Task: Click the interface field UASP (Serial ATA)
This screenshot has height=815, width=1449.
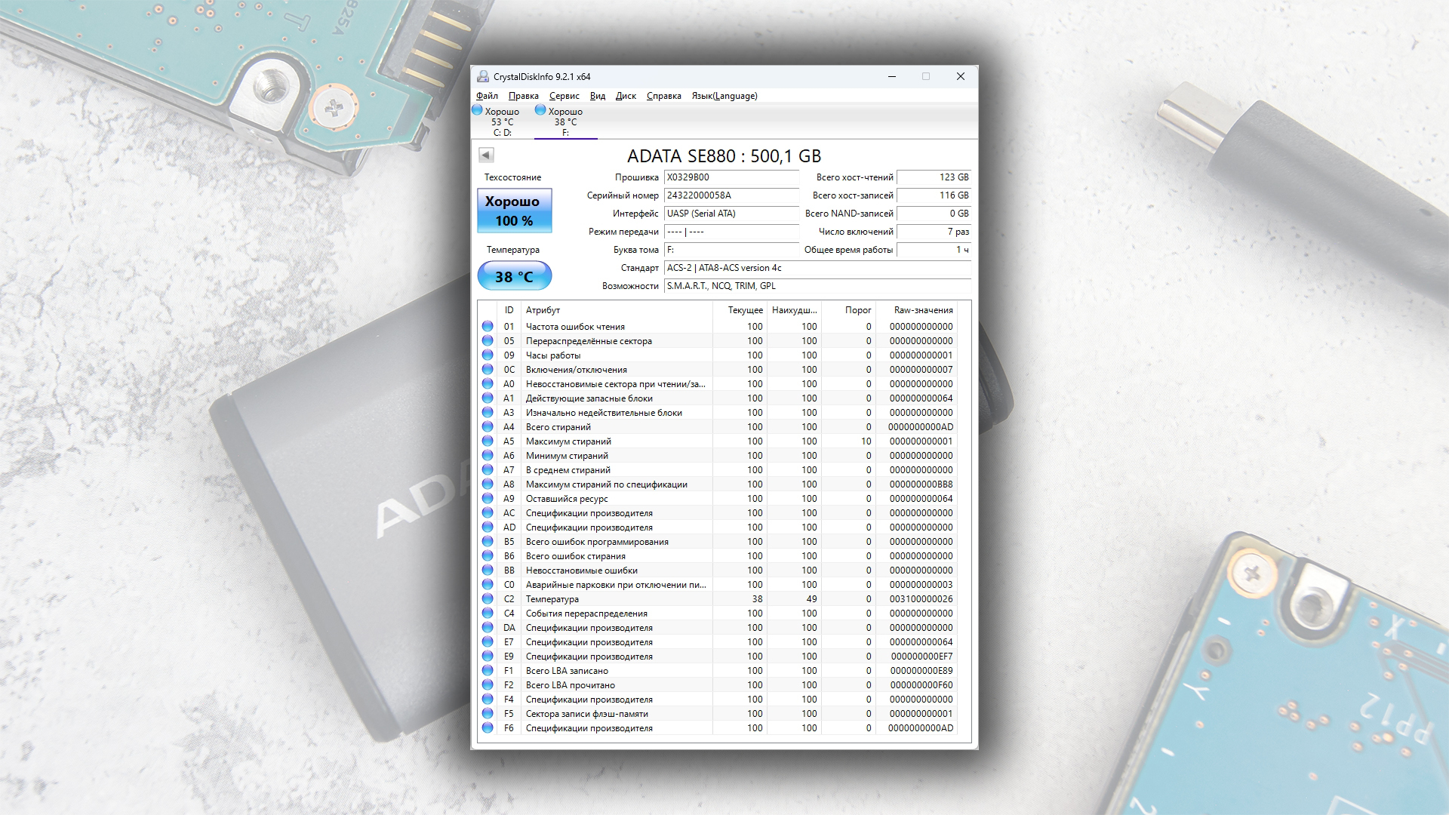Action: (731, 214)
